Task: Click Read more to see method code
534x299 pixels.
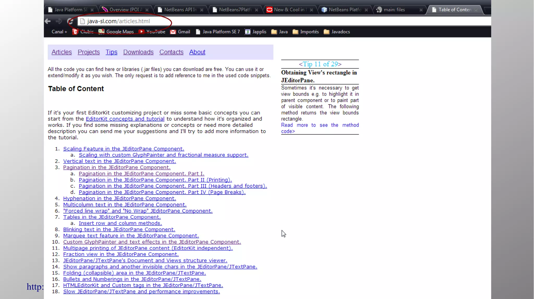Action: pos(320,128)
